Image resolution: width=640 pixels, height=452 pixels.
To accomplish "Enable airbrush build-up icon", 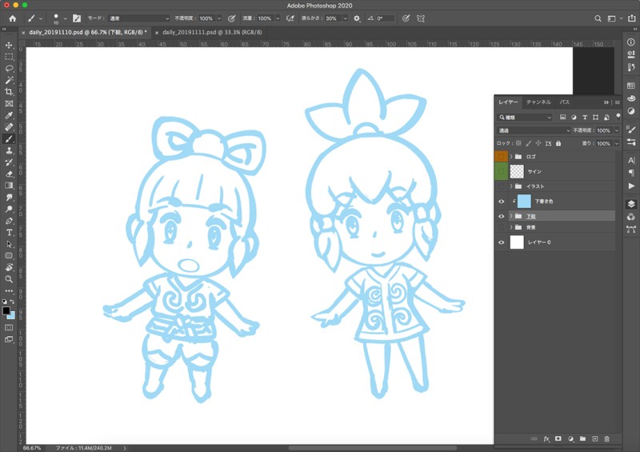I will pyautogui.click(x=290, y=18).
